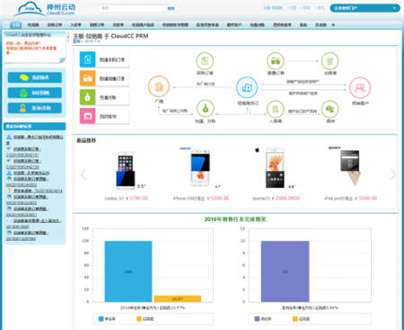Screen dimensions: 404x330
Task: Click the pink warehouse square icon
Action: [x=87, y=116]
